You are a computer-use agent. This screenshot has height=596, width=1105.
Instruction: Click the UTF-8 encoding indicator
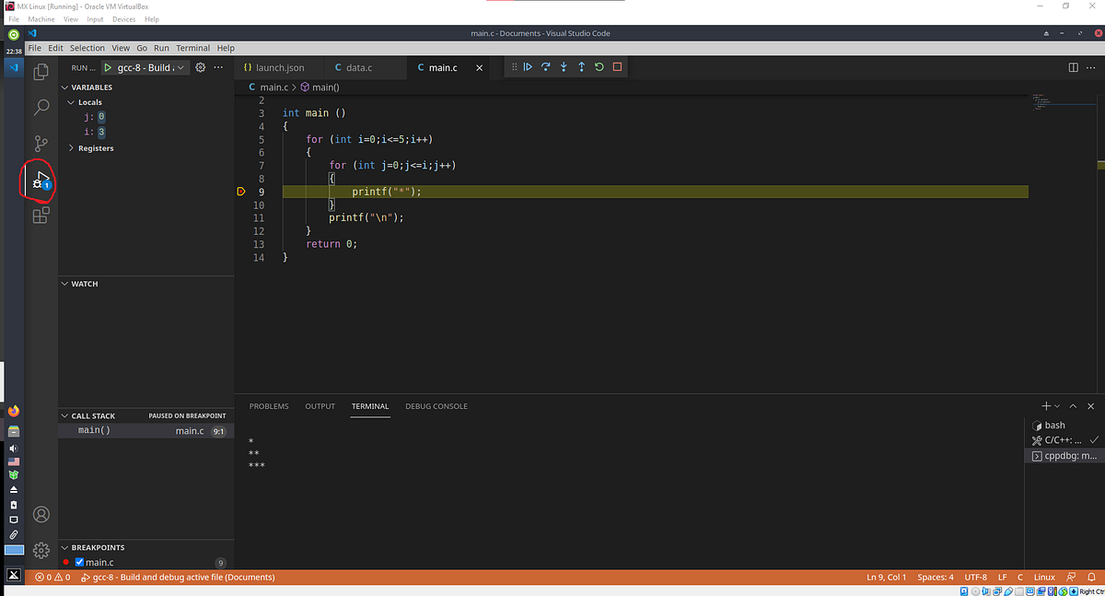coord(975,577)
